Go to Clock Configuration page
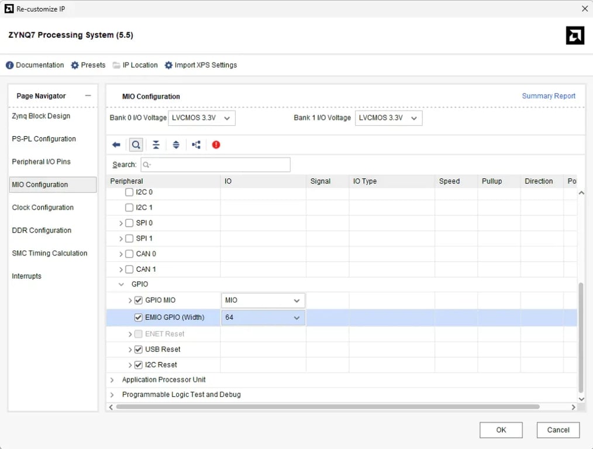 pyautogui.click(x=43, y=208)
